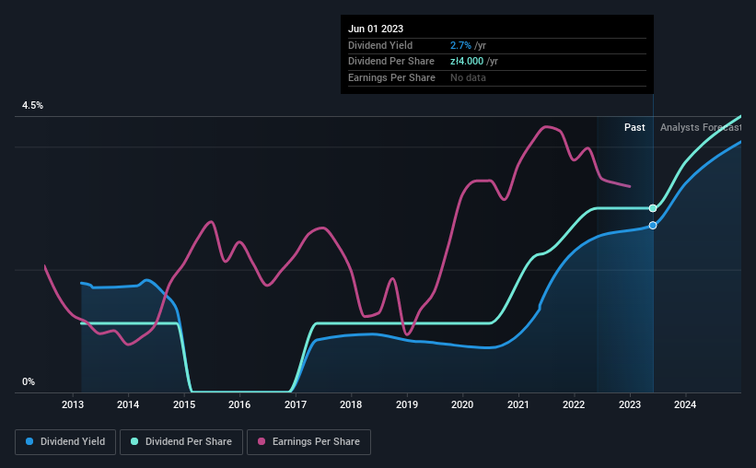The height and width of the screenshot is (468, 756).
Task: Click the 2018 x-axis label
Action: click(351, 404)
